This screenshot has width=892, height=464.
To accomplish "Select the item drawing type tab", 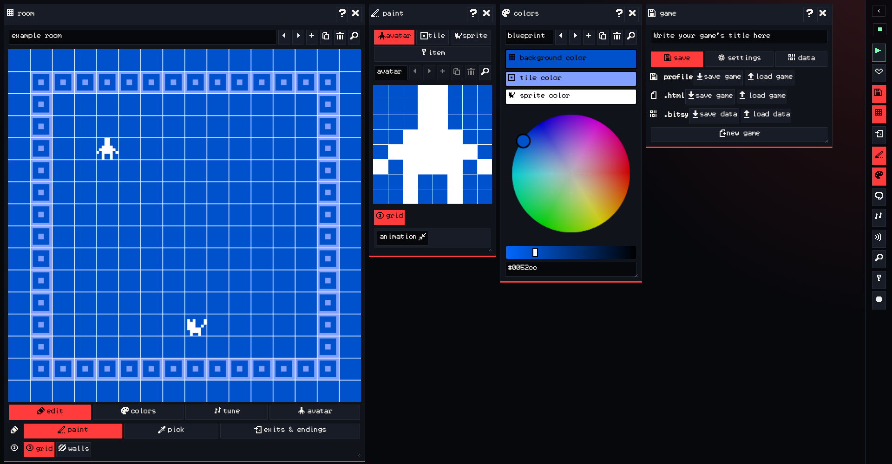I will point(433,53).
